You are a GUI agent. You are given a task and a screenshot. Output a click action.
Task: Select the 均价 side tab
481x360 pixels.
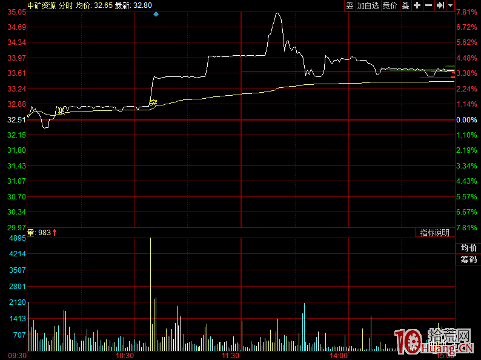(468, 248)
